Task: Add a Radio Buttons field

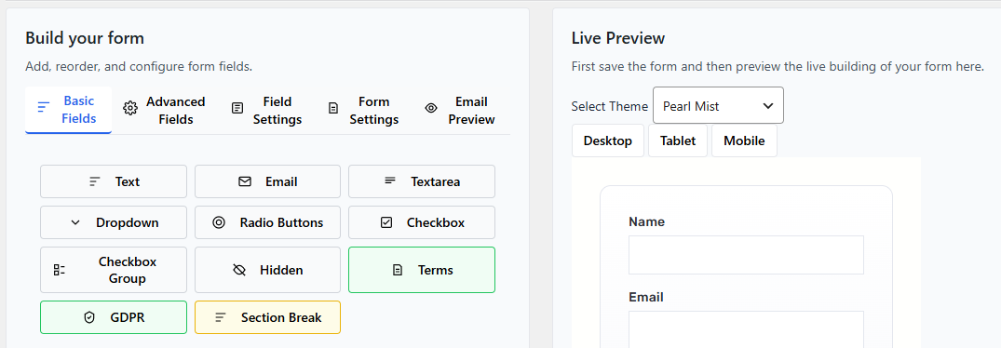Action: pos(267,222)
